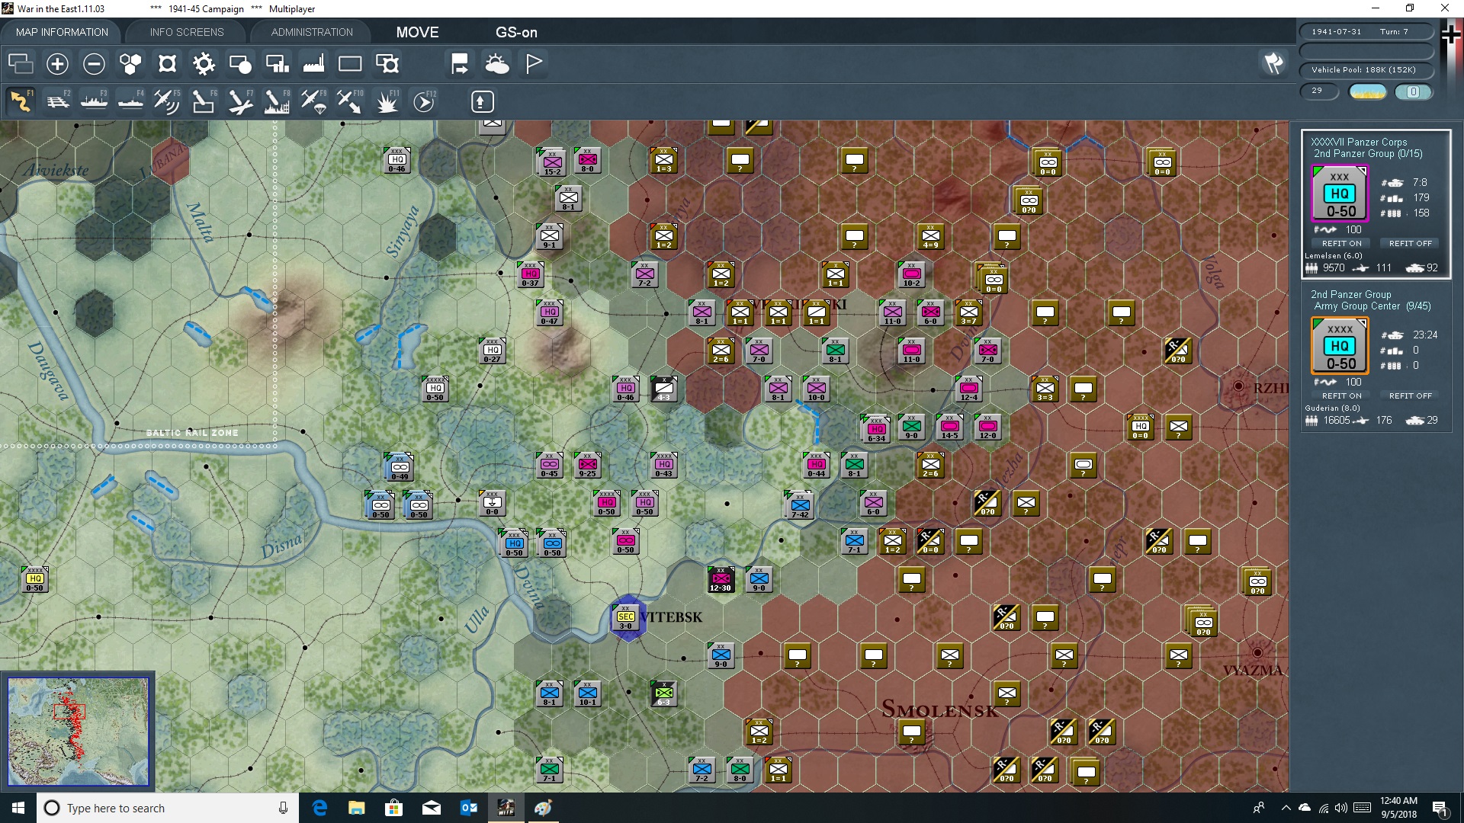Click the Vehicle Pool 188K display

pos(1366,69)
